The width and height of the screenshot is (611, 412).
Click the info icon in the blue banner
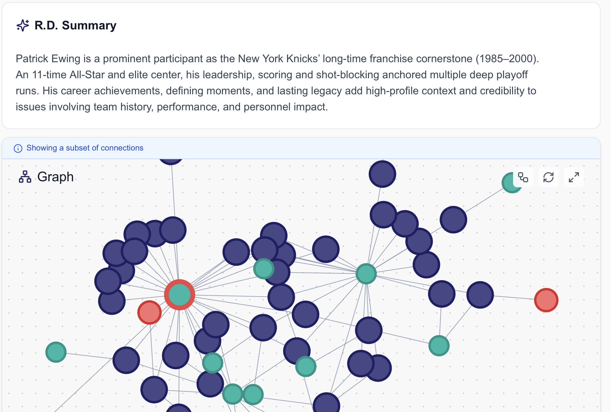click(x=18, y=148)
